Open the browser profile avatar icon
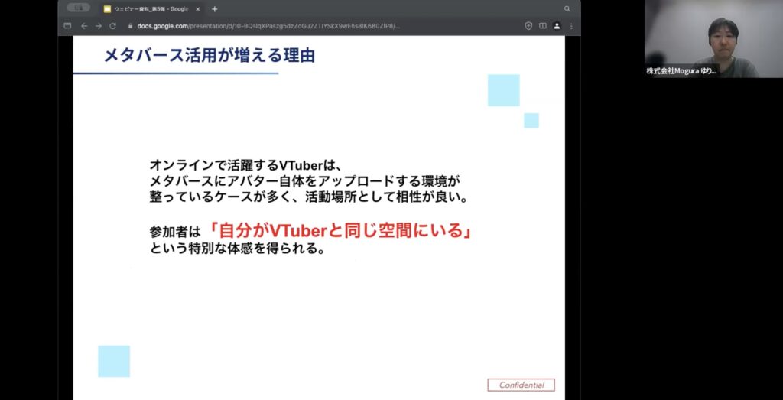783x400 pixels. click(x=557, y=26)
